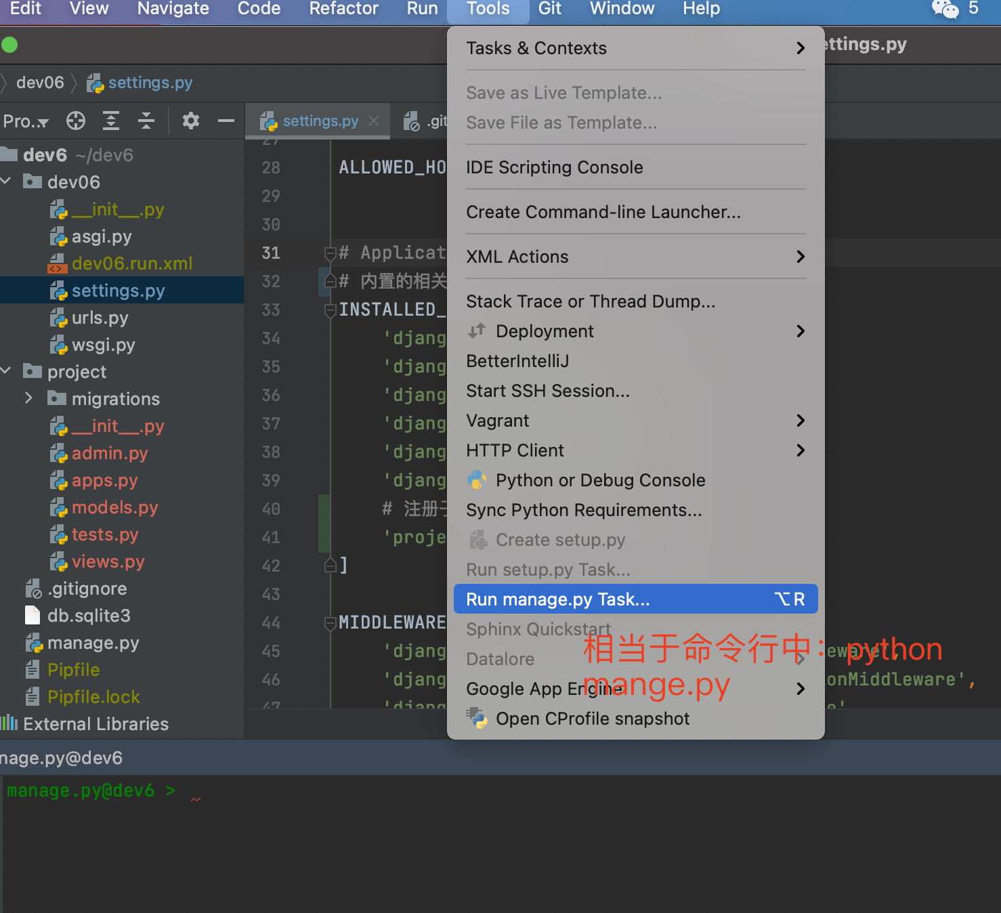The height and width of the screenshot is (913, 1001).
Task: Collapse the project folder chevron
Action: point(7,370)
